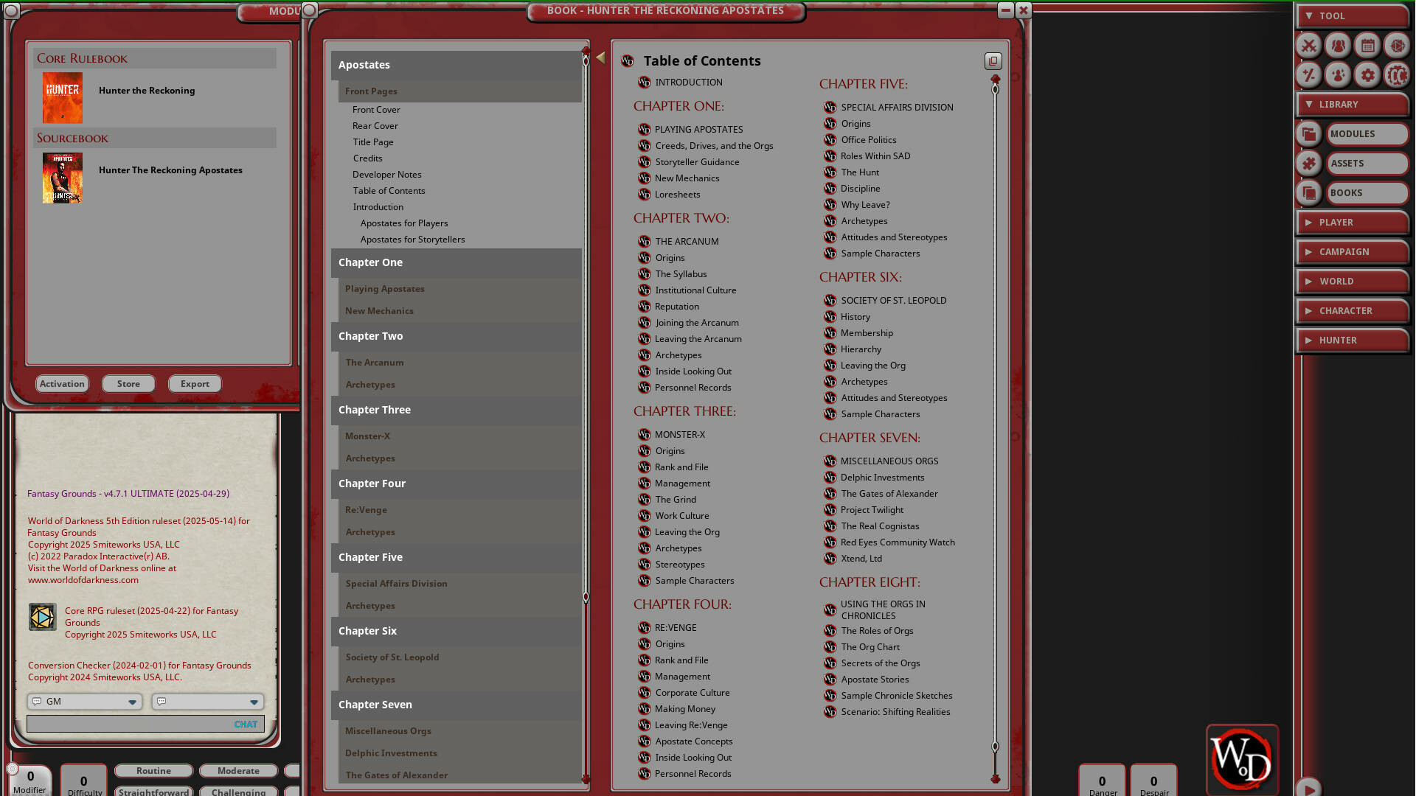This screenshot has width=1416, height=796.
Task: Click the Export button
Action: click(195, 383)
